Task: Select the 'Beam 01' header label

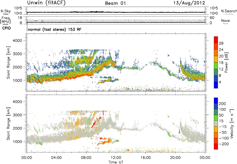Action: (x=116, y=3)
